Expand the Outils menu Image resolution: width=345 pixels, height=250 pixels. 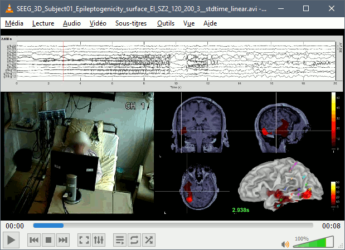tap(166, 23)
